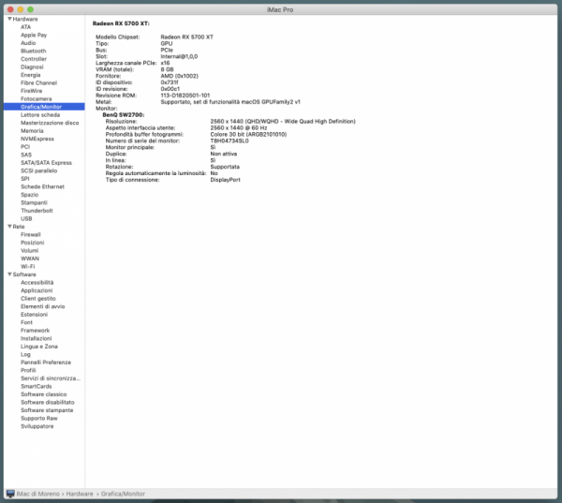Select Masterizzazione disco in sidebar
Viewport: 562px width, 503px height.
[50, 123]
